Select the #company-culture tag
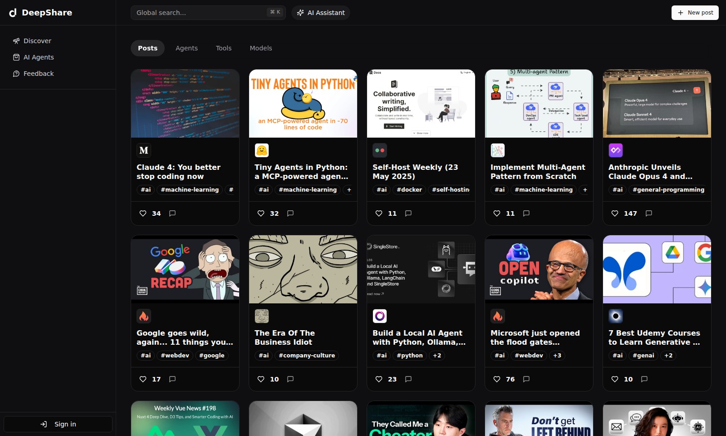This screenshot has width=726, height=436. click(x=307, y=356)
